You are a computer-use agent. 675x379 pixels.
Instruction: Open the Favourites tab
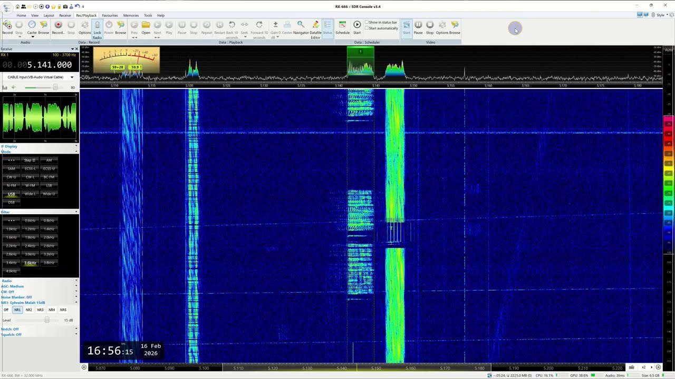pos(110,15)
